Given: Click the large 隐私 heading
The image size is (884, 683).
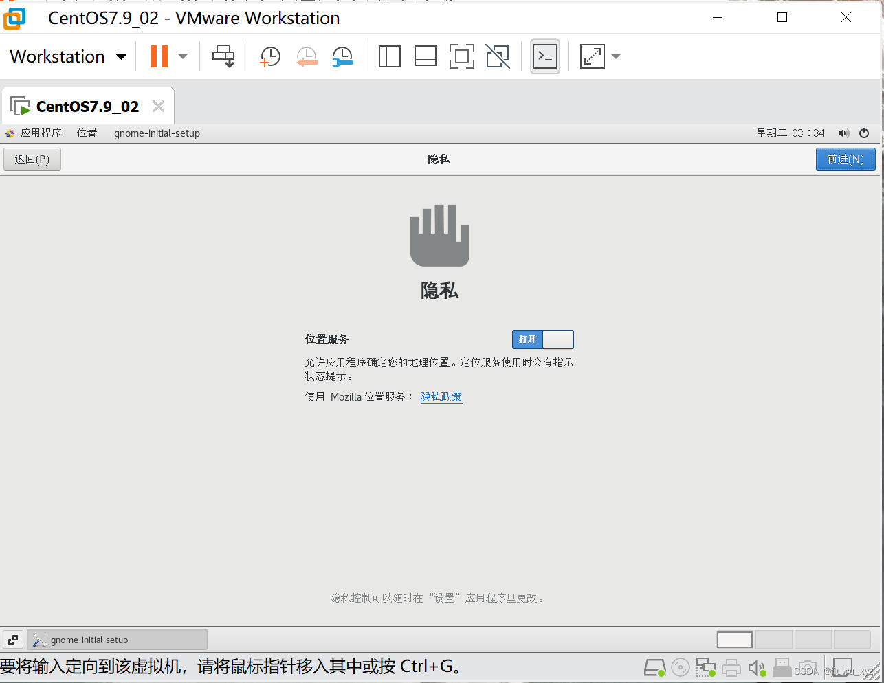Looking at the screenshot, I should point(440,291).
